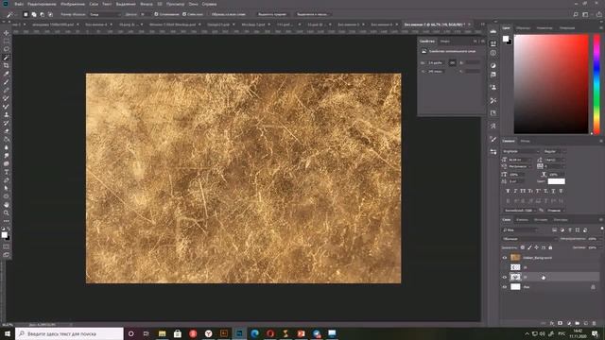This screenshot has height=340, width=605.
Task: Open the text anti-aliasing method dropdown
Action: (x=556, y=211)
